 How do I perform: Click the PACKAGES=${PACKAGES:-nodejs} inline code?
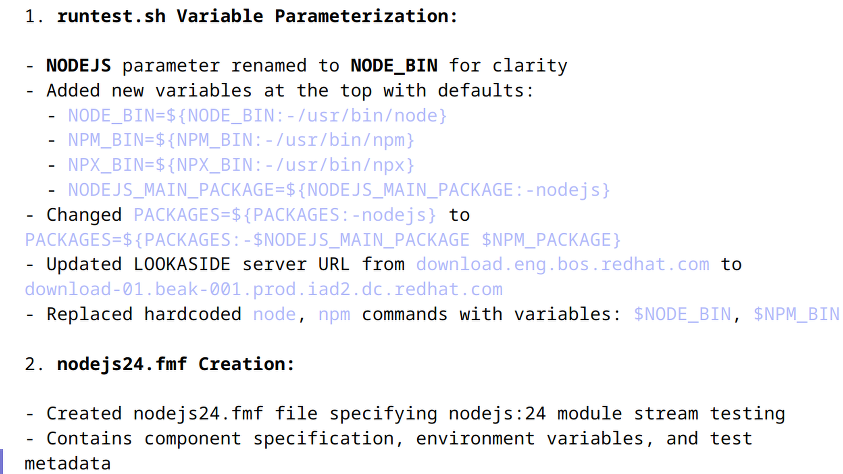(285, 215)
